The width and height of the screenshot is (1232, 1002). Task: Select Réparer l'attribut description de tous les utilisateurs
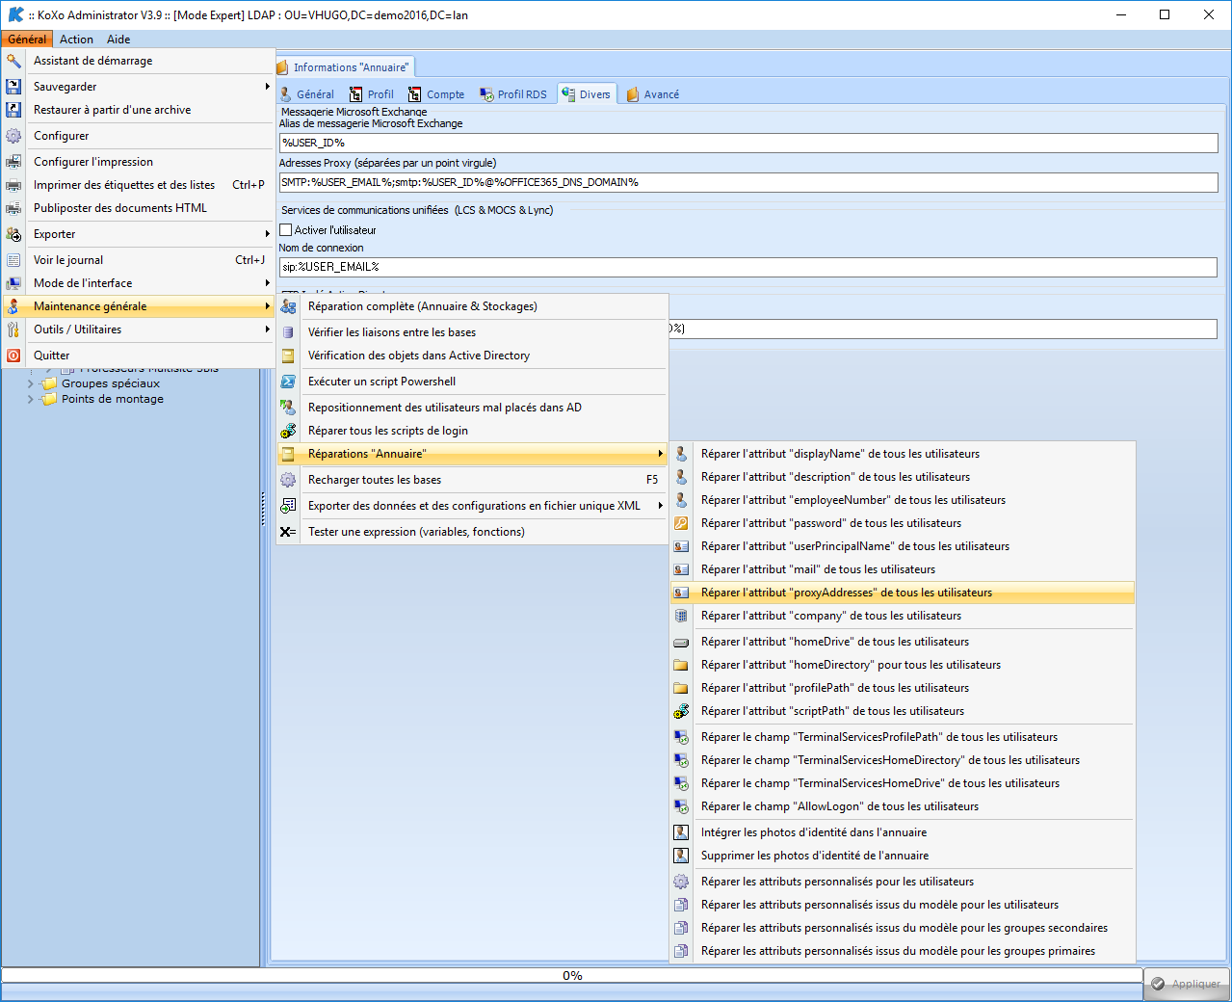click(903, 477)
